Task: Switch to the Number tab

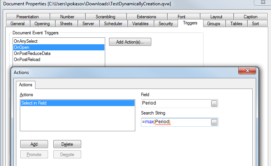Action: pos(67,17)
